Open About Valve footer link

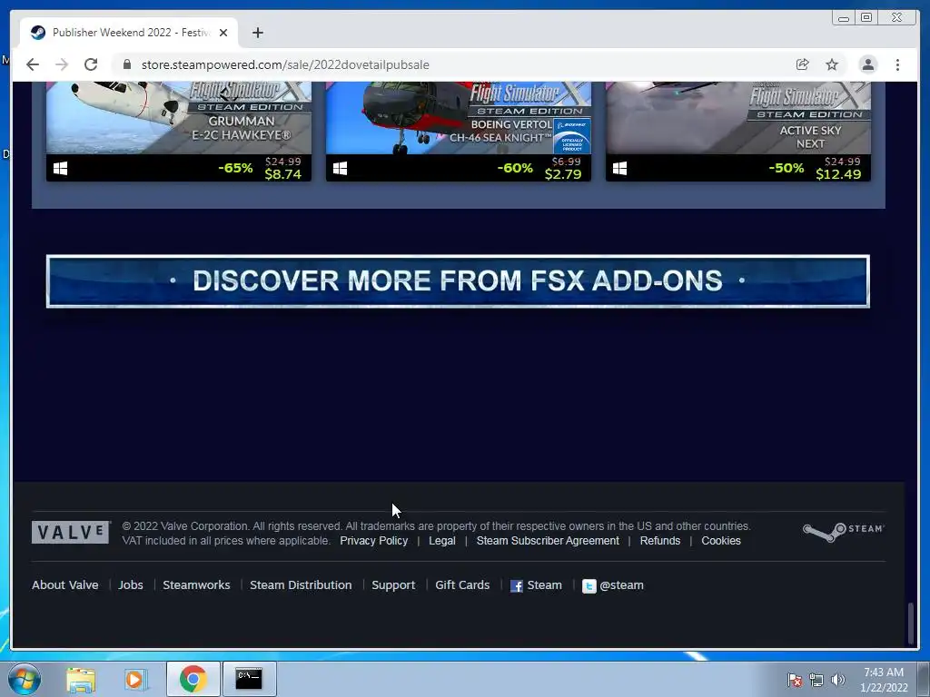point(65,585)
